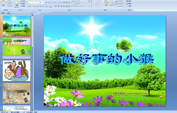Select the slide 3 monkey thumbnail
The image size is (177, 113).
click(17, 71)
